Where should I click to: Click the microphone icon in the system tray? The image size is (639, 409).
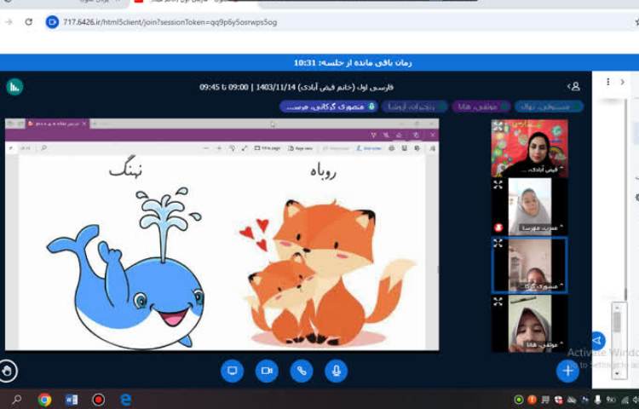(597, 400)
